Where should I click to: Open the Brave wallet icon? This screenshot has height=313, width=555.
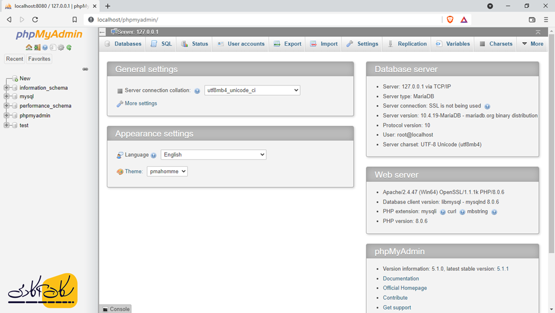pyautogui.click(x=532, y=20)
